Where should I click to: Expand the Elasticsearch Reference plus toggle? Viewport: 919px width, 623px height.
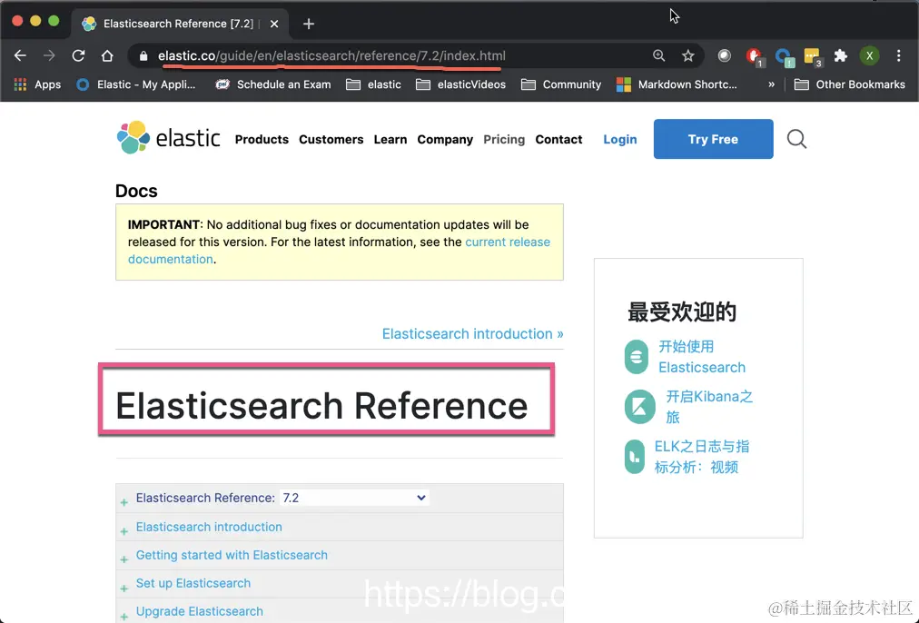(124, 502)
